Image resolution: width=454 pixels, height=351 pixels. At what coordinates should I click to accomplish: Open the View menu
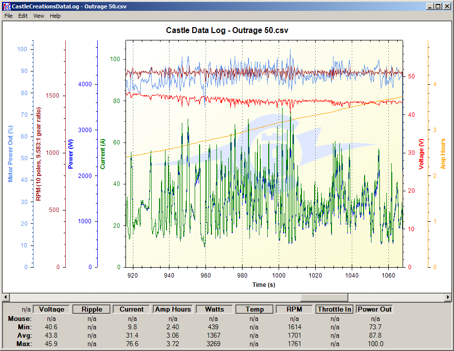[39, 16]
